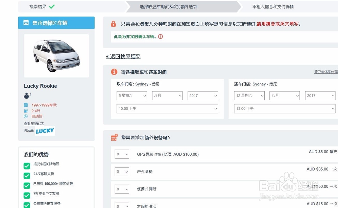Click the 详情 link beside GPS导航
The height and width of the screenshot is (208, 338).
(x=158, y=155)
